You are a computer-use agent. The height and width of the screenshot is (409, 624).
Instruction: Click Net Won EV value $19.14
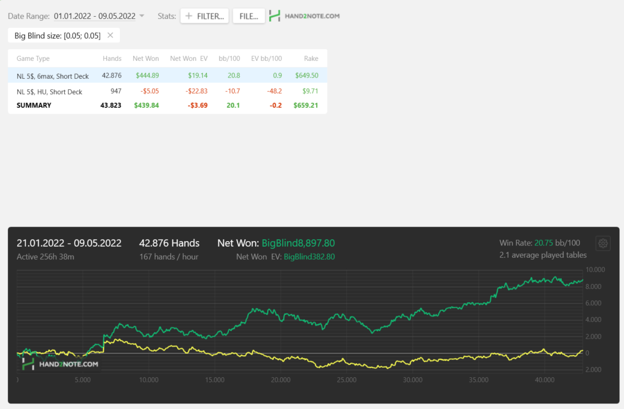[x=197, y=75]
